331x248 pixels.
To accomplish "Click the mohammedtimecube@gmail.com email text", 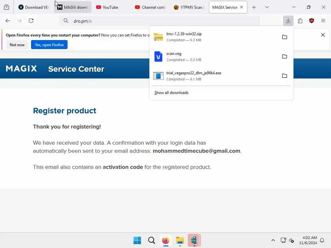I will click(x=196, y=151).
